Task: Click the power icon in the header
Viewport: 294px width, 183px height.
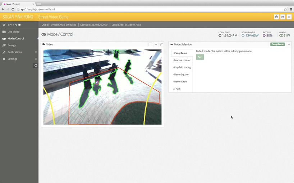Action: (276, 17)
